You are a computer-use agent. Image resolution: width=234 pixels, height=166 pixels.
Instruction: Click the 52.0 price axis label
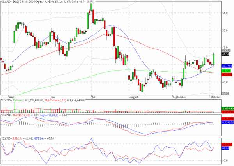(225, 30)
